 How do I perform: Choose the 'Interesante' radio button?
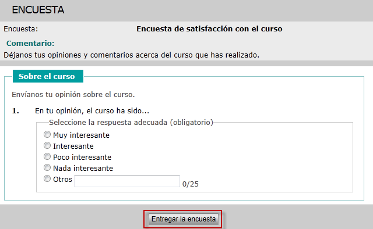coord(47,145)
